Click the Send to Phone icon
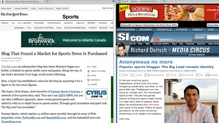 point(89,71)
